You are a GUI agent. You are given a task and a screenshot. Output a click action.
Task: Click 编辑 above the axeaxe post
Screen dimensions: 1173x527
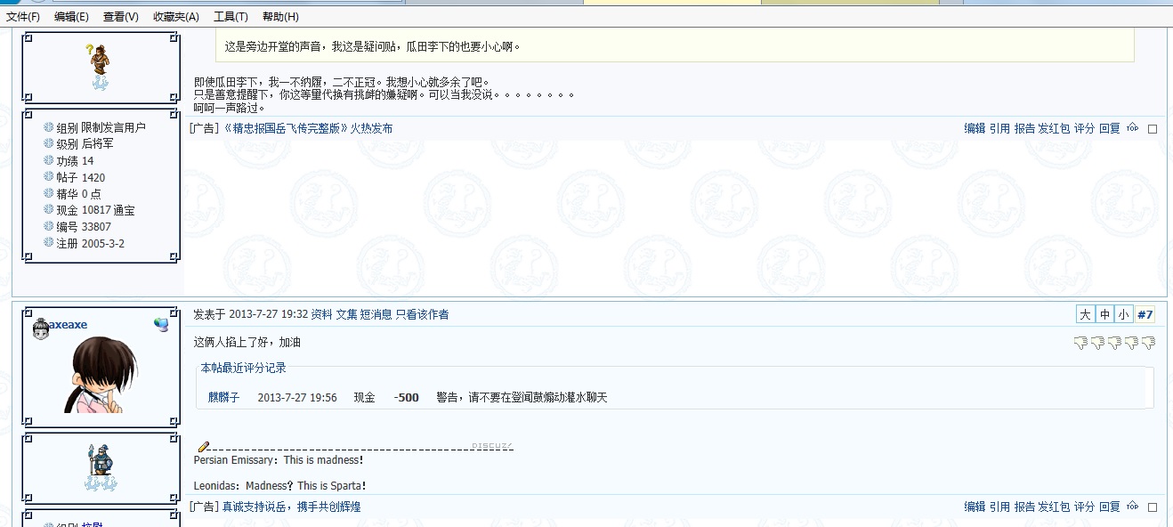point(975,128)
